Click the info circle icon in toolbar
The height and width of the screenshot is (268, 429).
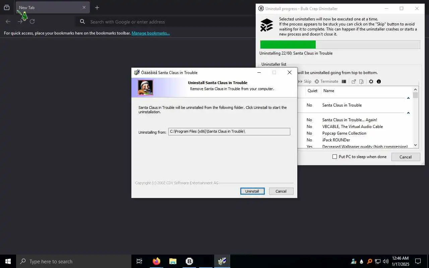point(379,81)
